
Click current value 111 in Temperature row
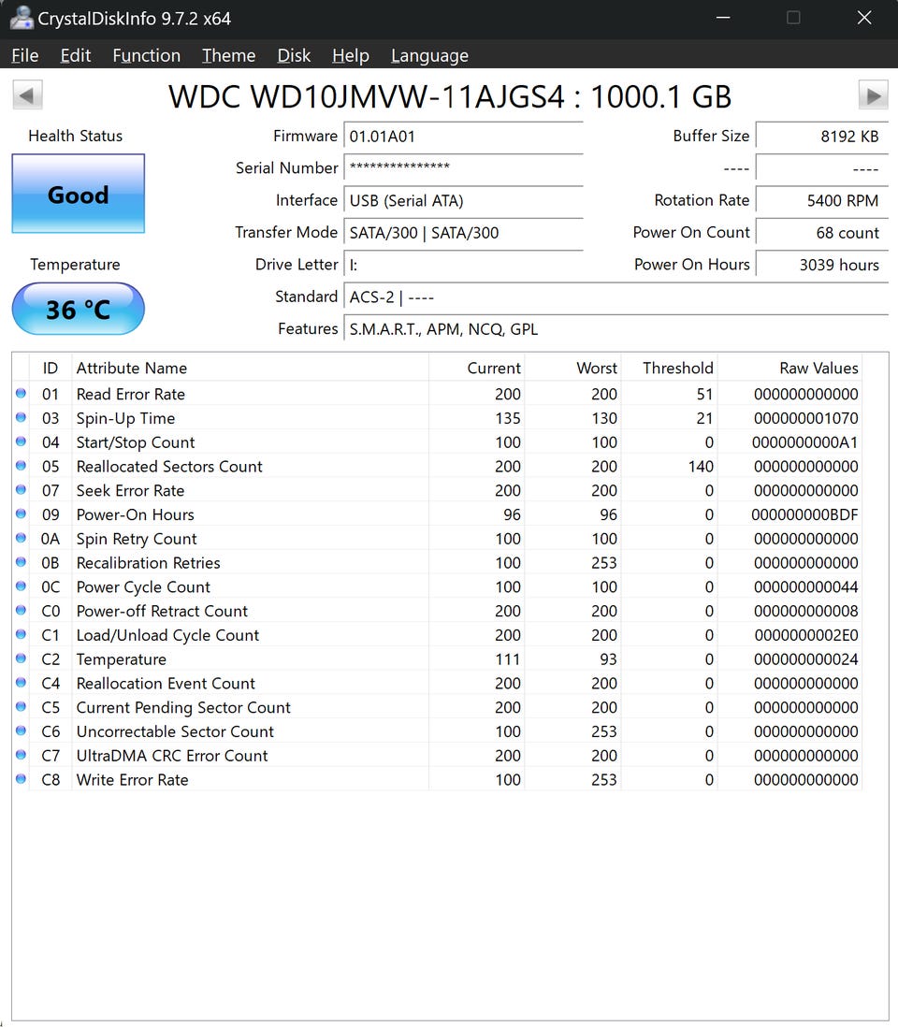click(508, 658)
